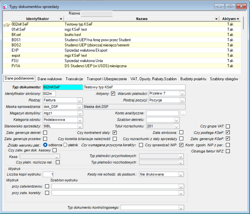Click Typ dokumentu field 002mKSeF
Image resolution: width=250 pixels, height=214 pixels.
(x=63, y=87)
